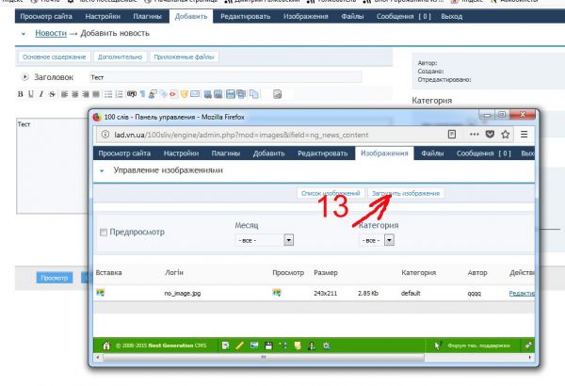Click the Pocket icon in the address bar
Image resolution: width=565 pixels, height=386 pixels.
pyautogui.click(x=490, y=135)
